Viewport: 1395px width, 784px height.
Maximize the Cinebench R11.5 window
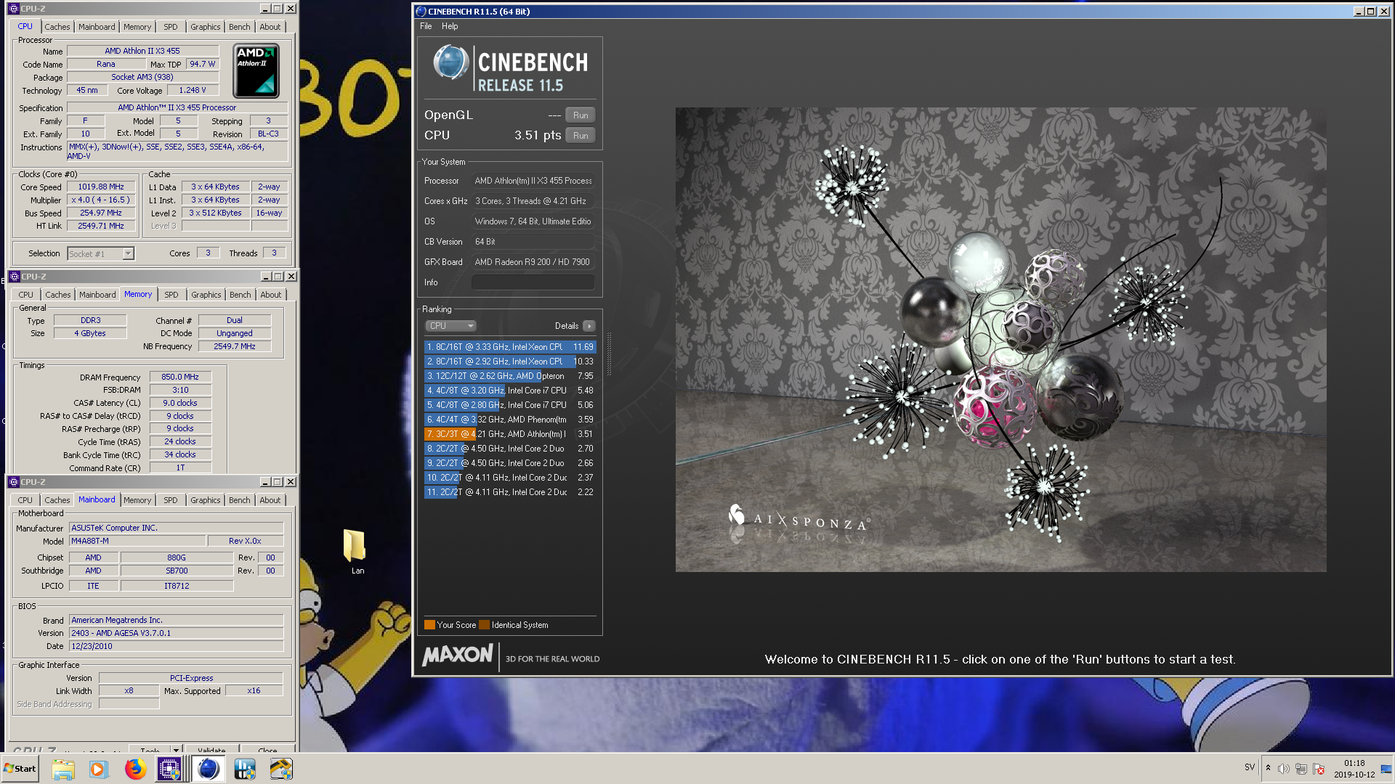[1371, 12]
